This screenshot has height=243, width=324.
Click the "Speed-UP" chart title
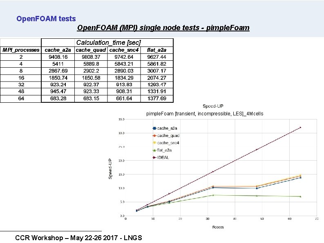point(213,106)
